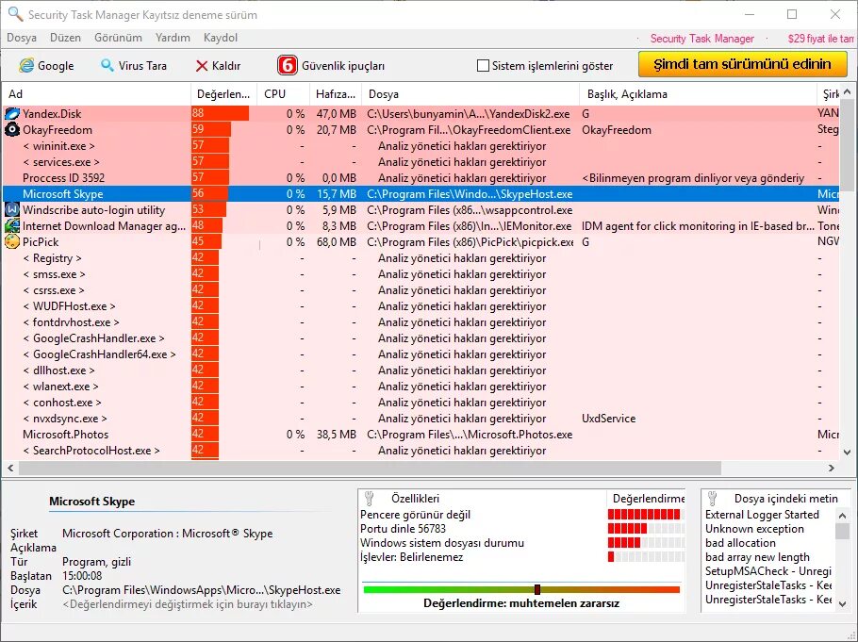Open the red Güvenlik ipuçları badge icon
The image size is (858, 642).
click(288, 65)
